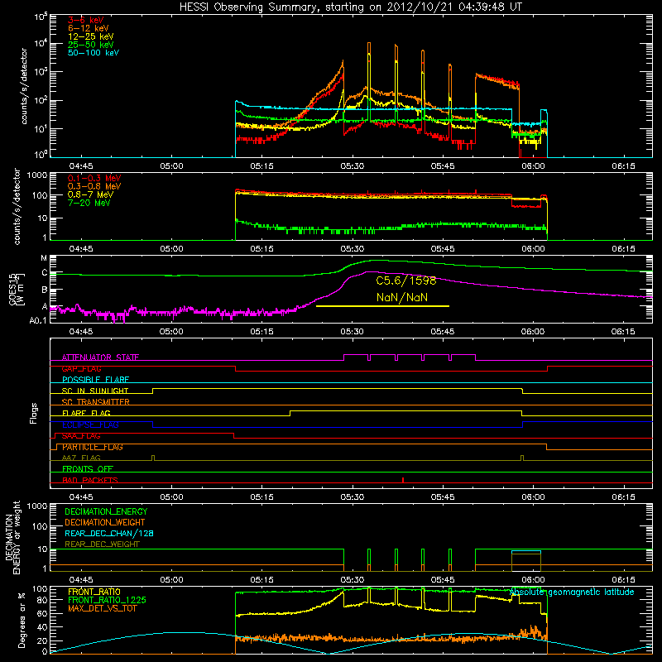Viewport: 662px width, 662px height.
Task: Select the 6-12 keV legend label
Action: coord(88,28)
